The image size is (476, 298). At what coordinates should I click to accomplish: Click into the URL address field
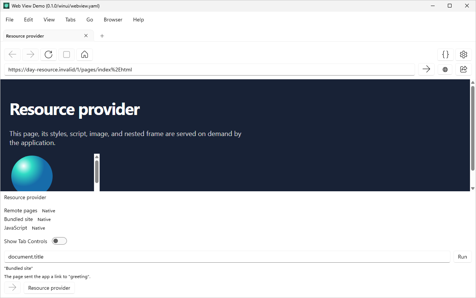[209, 70]
